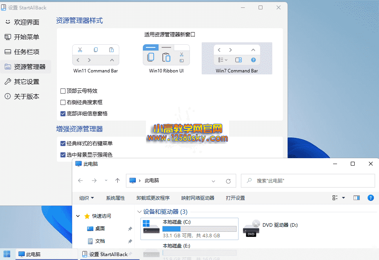Screen dimensions: 379x260
Task: Toggle 经典样式的右键菜单 checkbox
Action: click(x=63, y=143)
